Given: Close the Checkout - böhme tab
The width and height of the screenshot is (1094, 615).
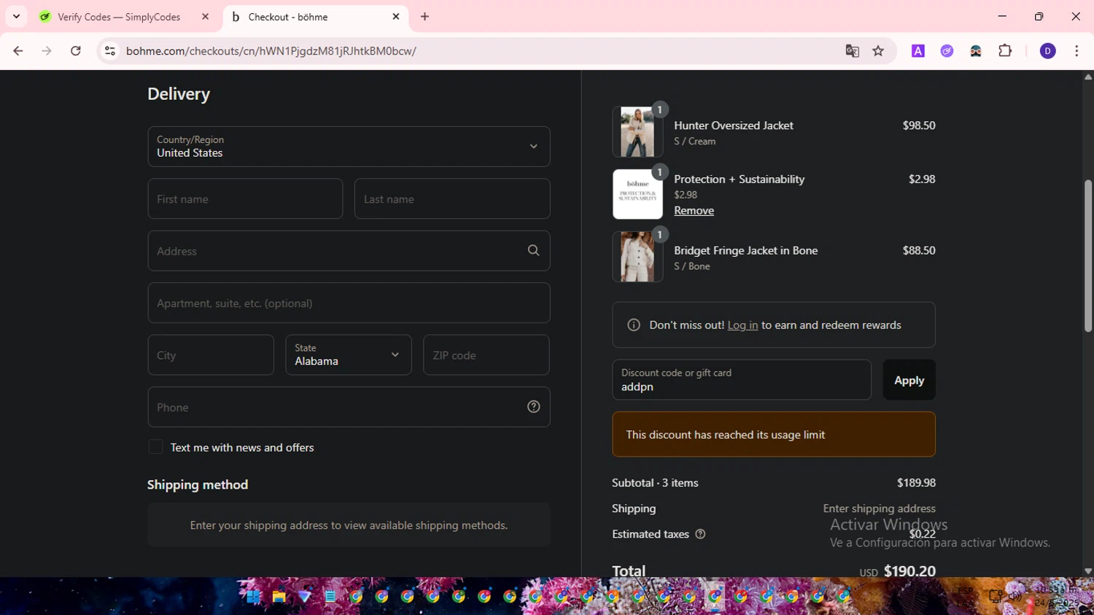Looking at the screenshot, I should click(396, 16).
